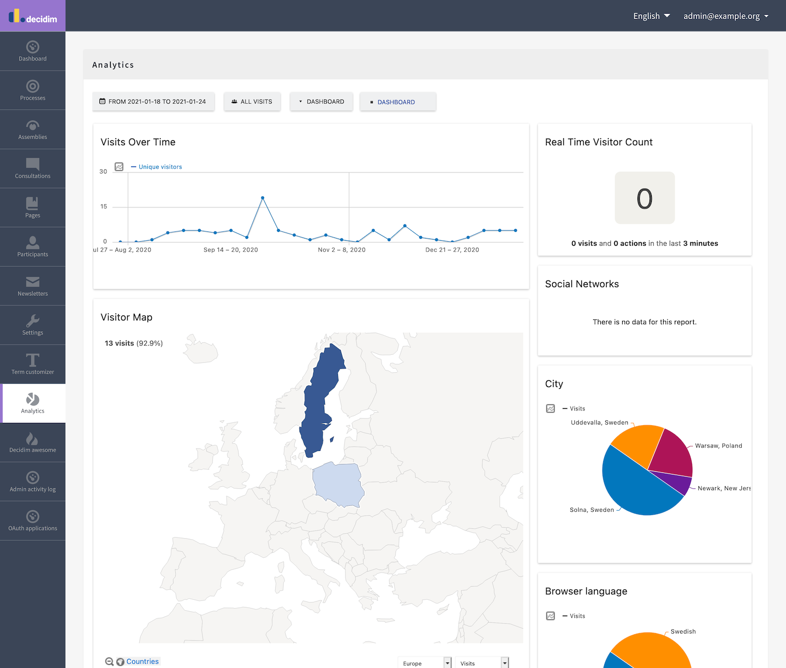Click the Countries link on the Visitor Map

[142, 661]
